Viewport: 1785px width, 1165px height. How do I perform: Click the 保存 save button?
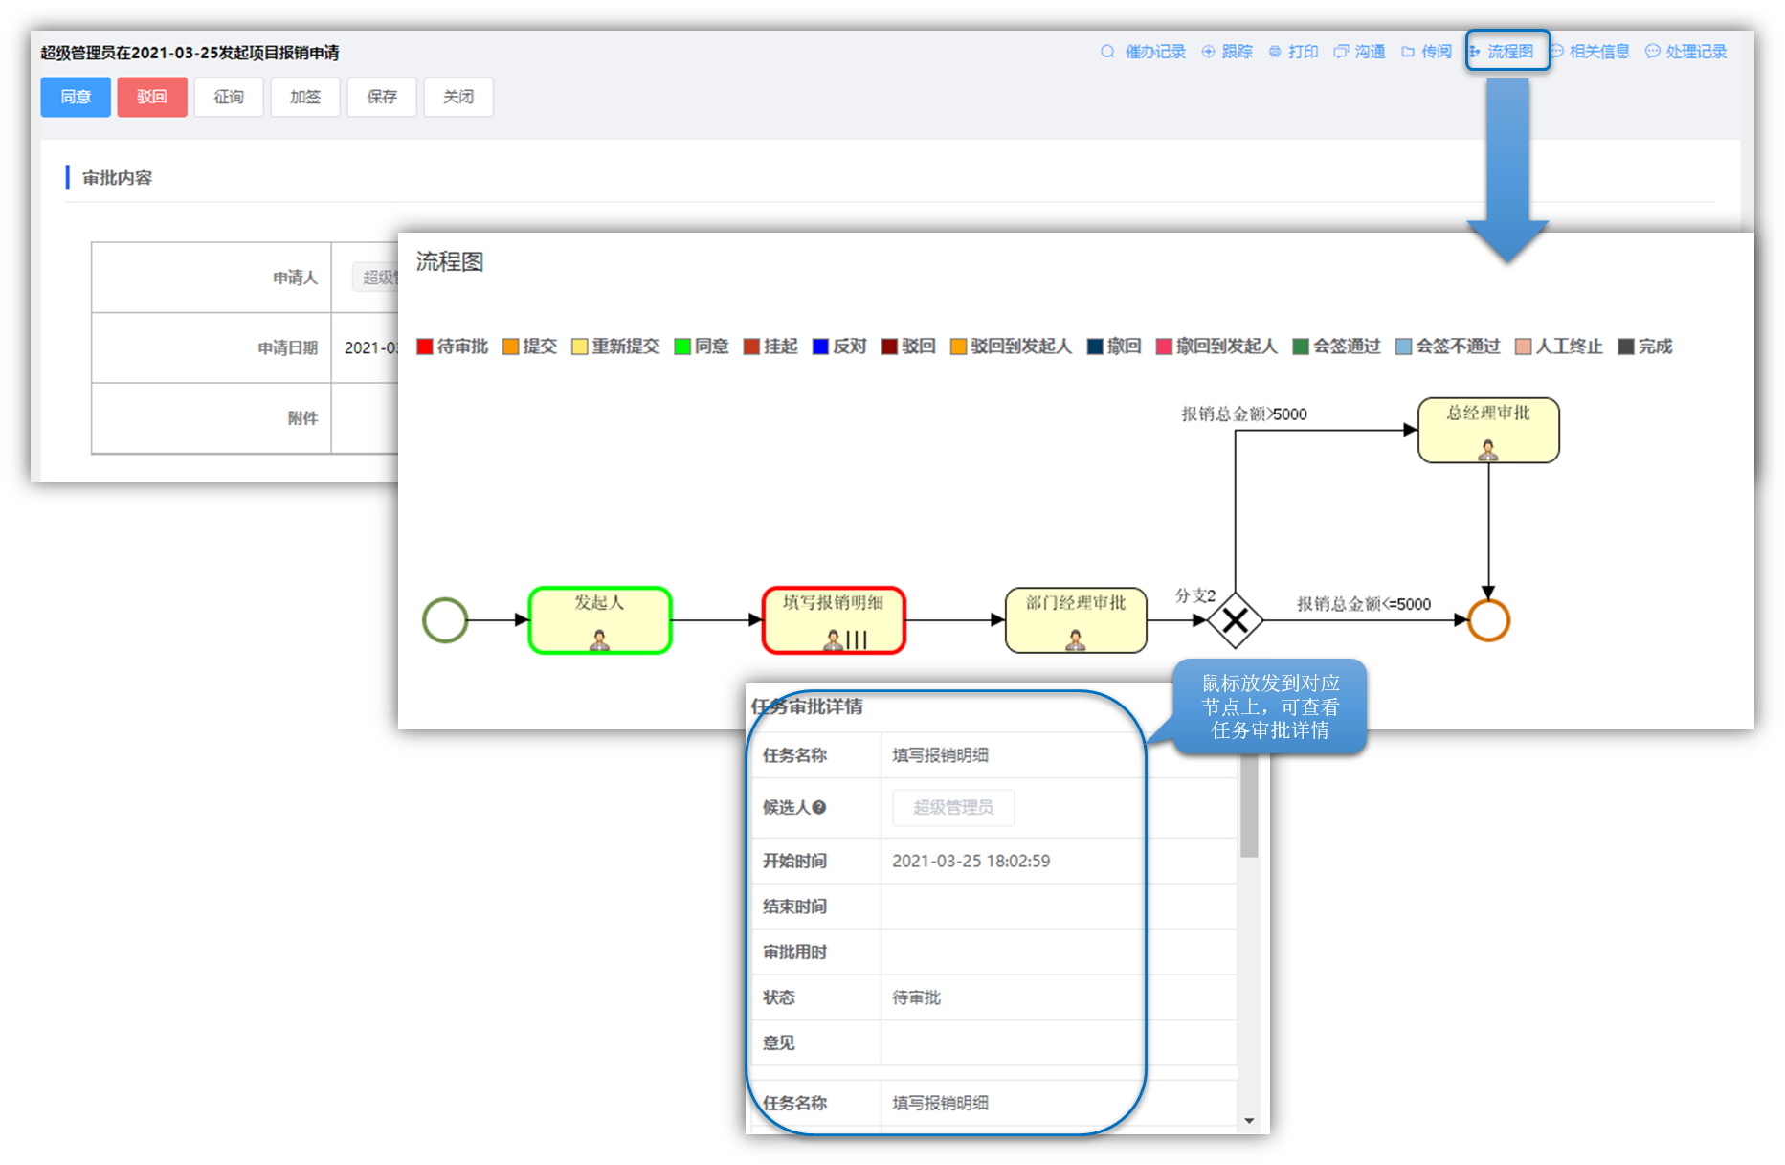pos(382,97)
